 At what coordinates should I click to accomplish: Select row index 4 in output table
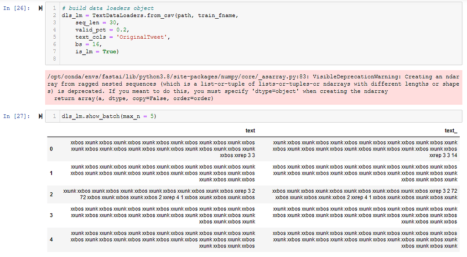click(x=51, y=239)
